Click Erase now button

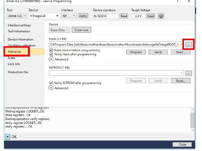81,30
